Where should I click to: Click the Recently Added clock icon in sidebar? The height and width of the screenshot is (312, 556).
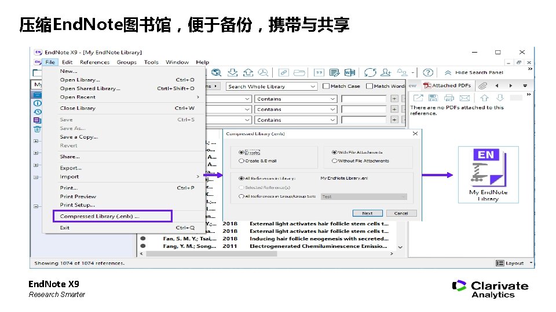coord(37,112)
